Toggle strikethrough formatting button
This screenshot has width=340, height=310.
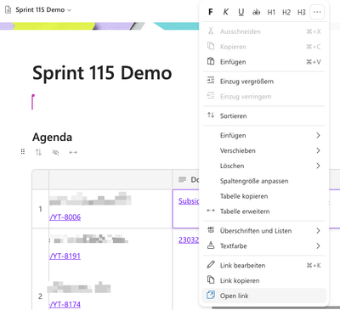pos(256,12)
